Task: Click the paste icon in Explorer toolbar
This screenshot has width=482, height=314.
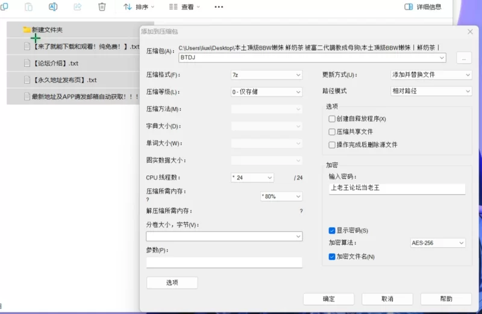Action: 28,7
